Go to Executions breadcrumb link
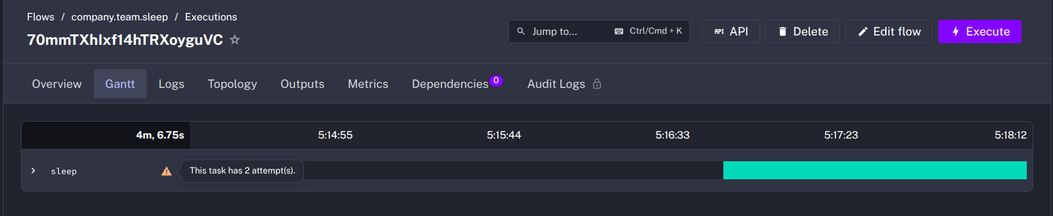The width and height of the screenshot is (1053, 216). [x=211, y=17]
